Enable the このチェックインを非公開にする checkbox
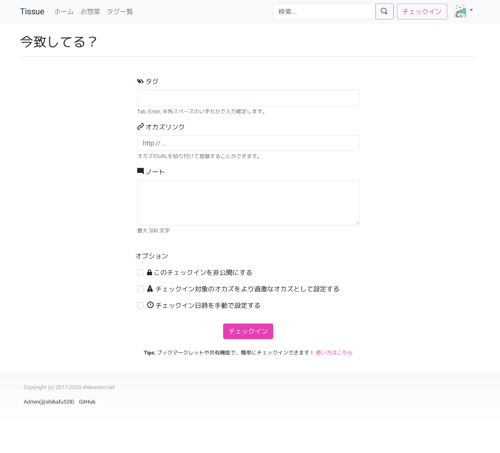Image resolution: width=500 pixels, height=453 pixels. (x=141, y=273)
